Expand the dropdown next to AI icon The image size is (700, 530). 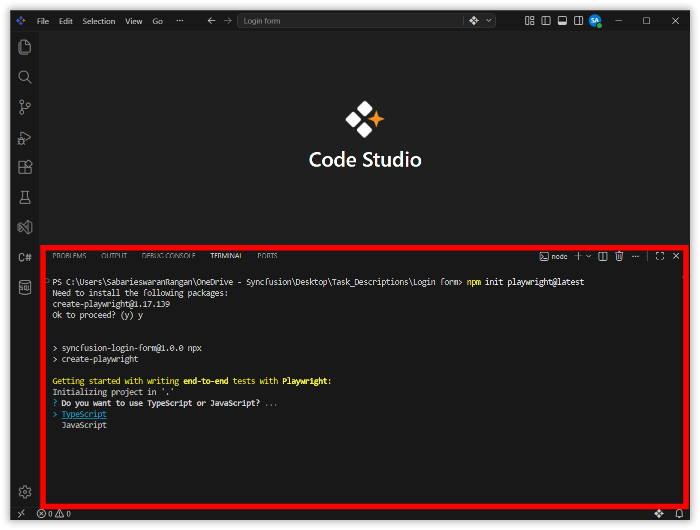pos(489,21)
